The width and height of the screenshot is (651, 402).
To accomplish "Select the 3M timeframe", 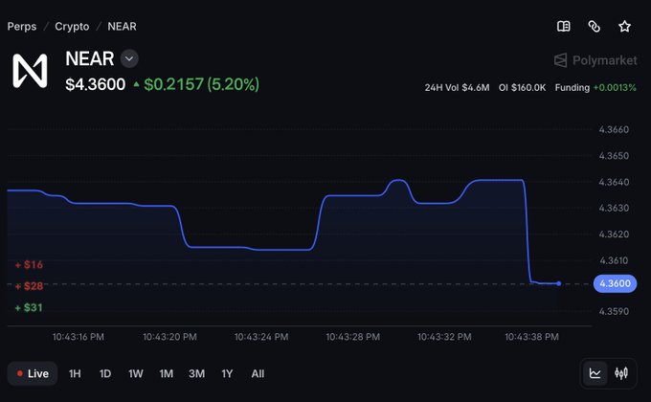I will pyautogui.click(x=197, y=373).
